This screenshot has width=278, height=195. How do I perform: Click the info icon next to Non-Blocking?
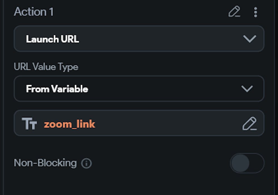click(87, 163)
